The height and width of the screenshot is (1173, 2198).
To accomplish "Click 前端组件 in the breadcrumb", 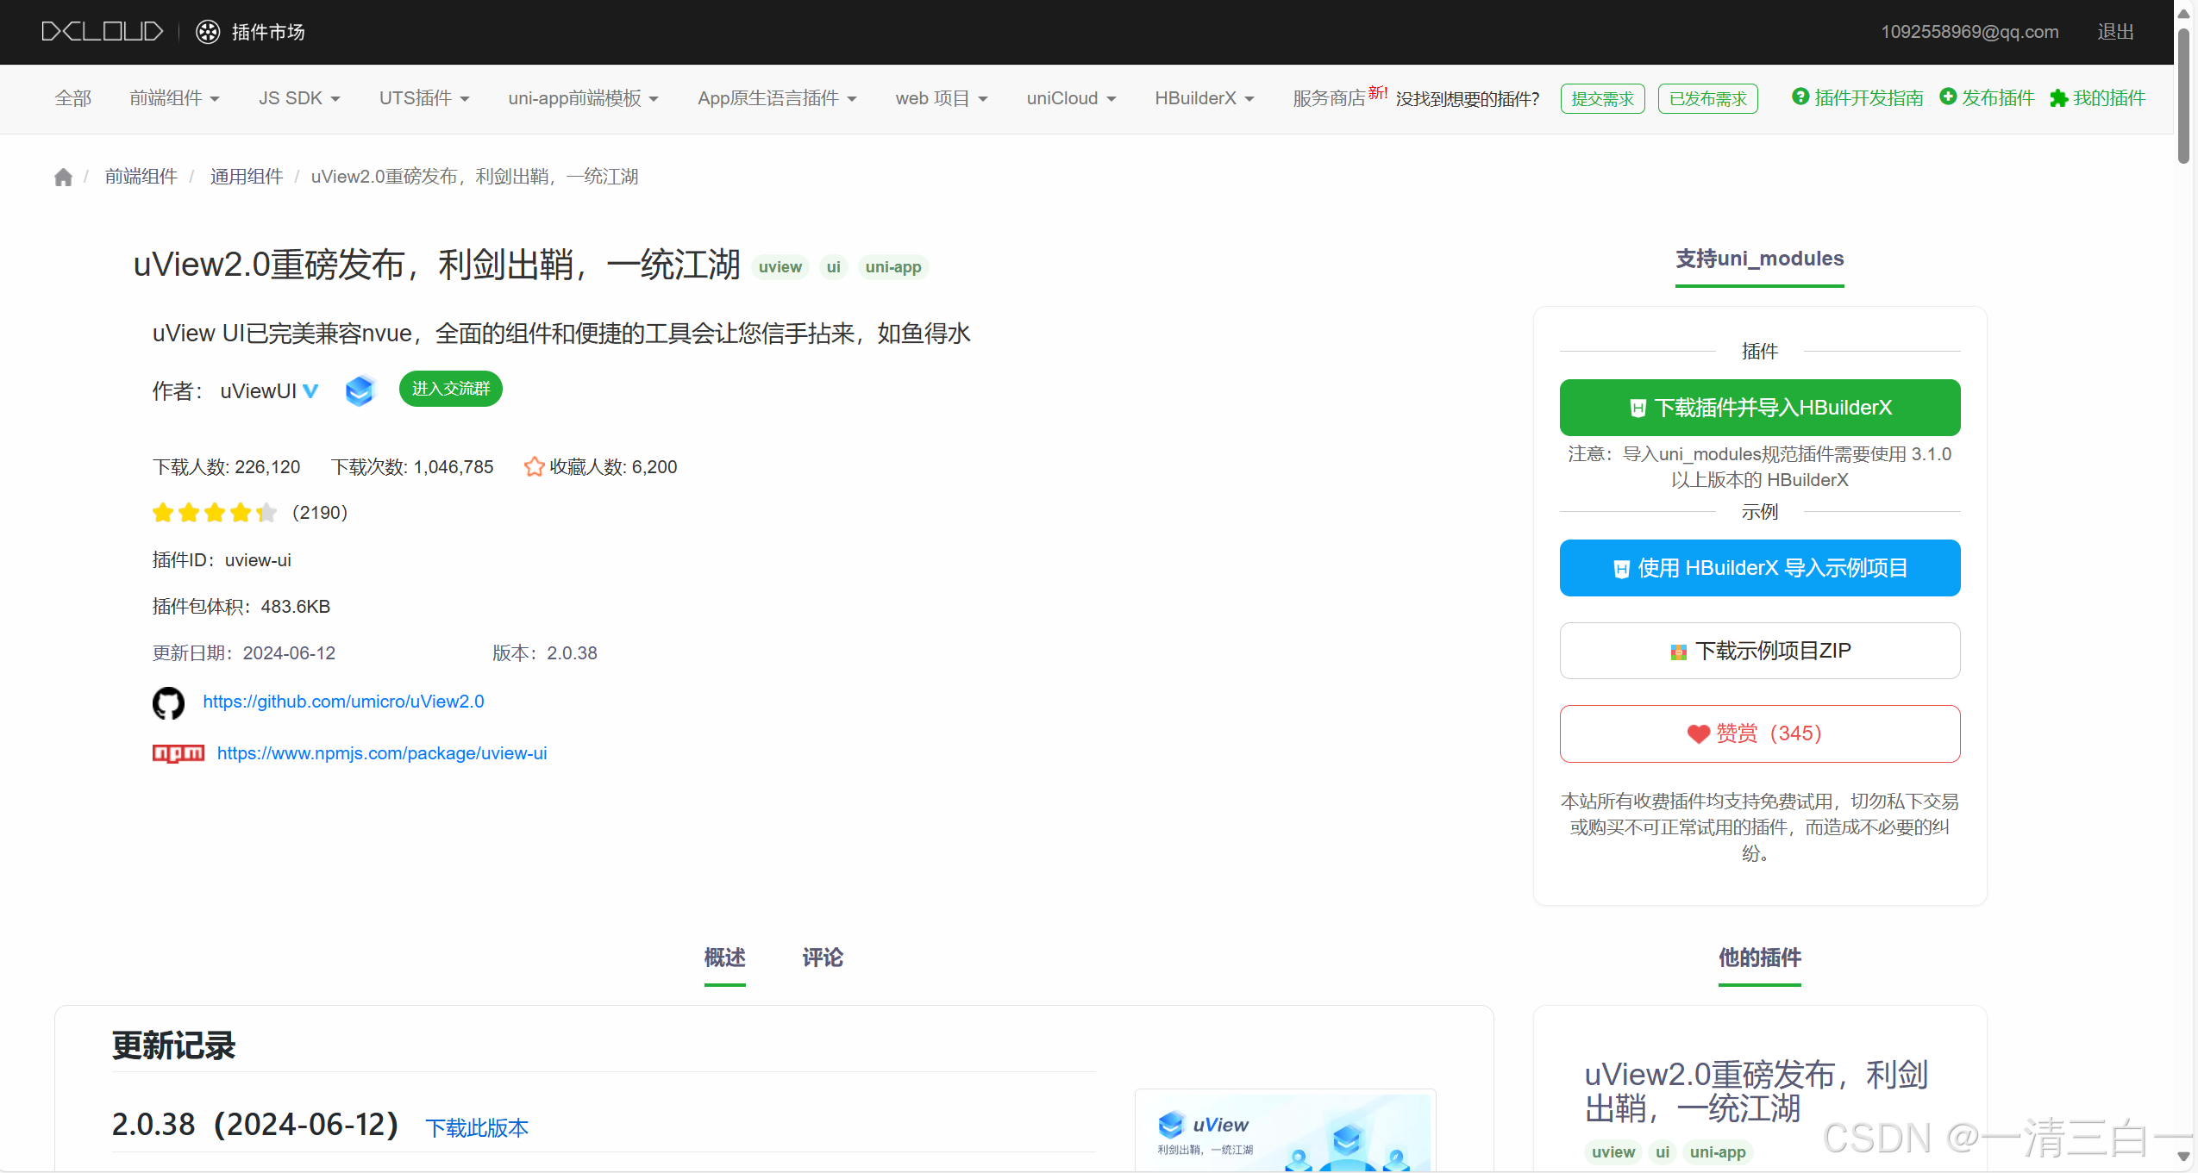I will [141, 177].
